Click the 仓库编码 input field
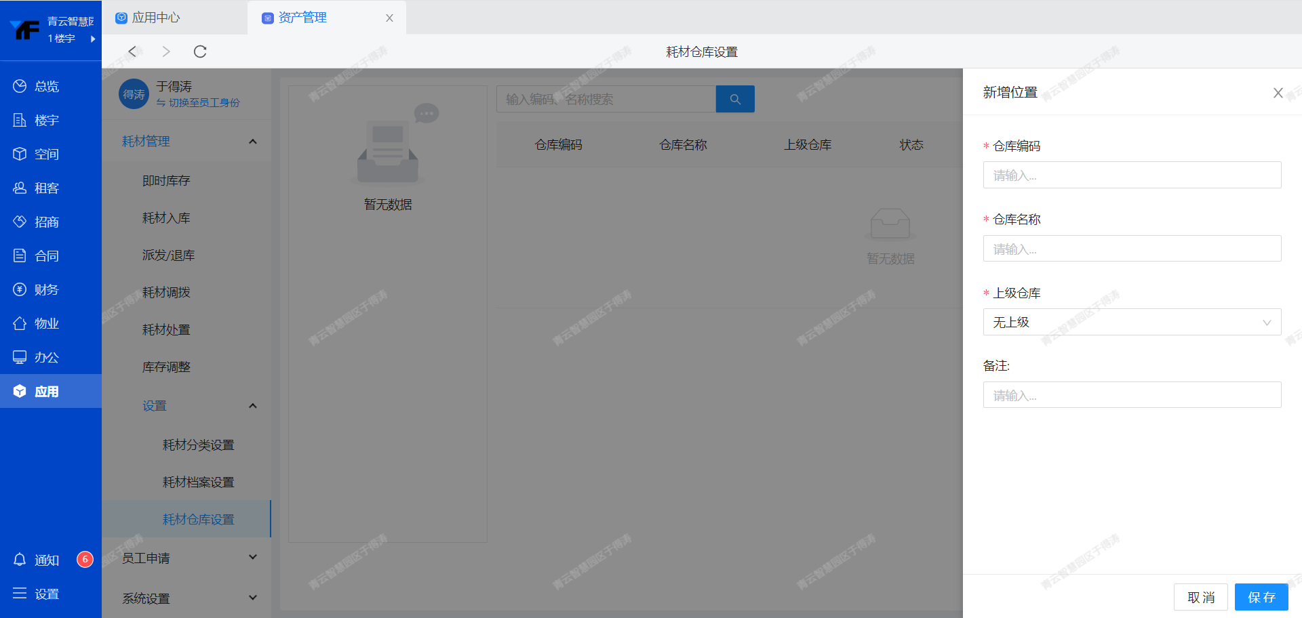 point(1131,176)
